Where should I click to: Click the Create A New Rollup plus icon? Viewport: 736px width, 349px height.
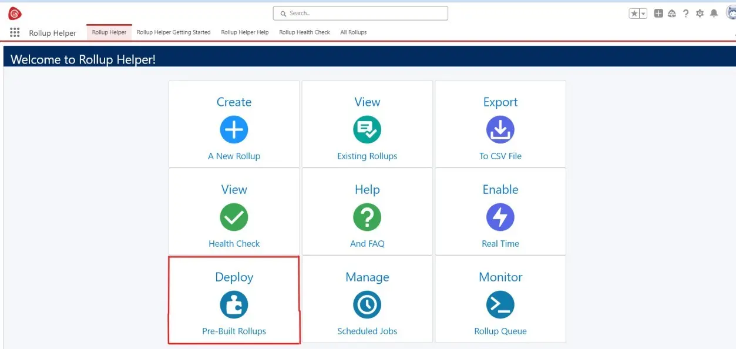234,130
